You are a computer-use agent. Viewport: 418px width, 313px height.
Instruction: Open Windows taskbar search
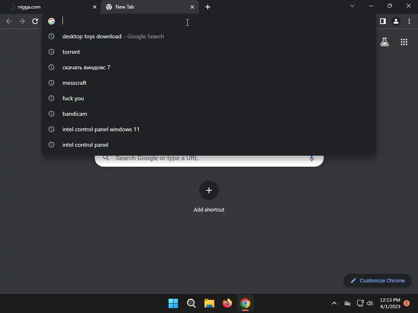191,303
